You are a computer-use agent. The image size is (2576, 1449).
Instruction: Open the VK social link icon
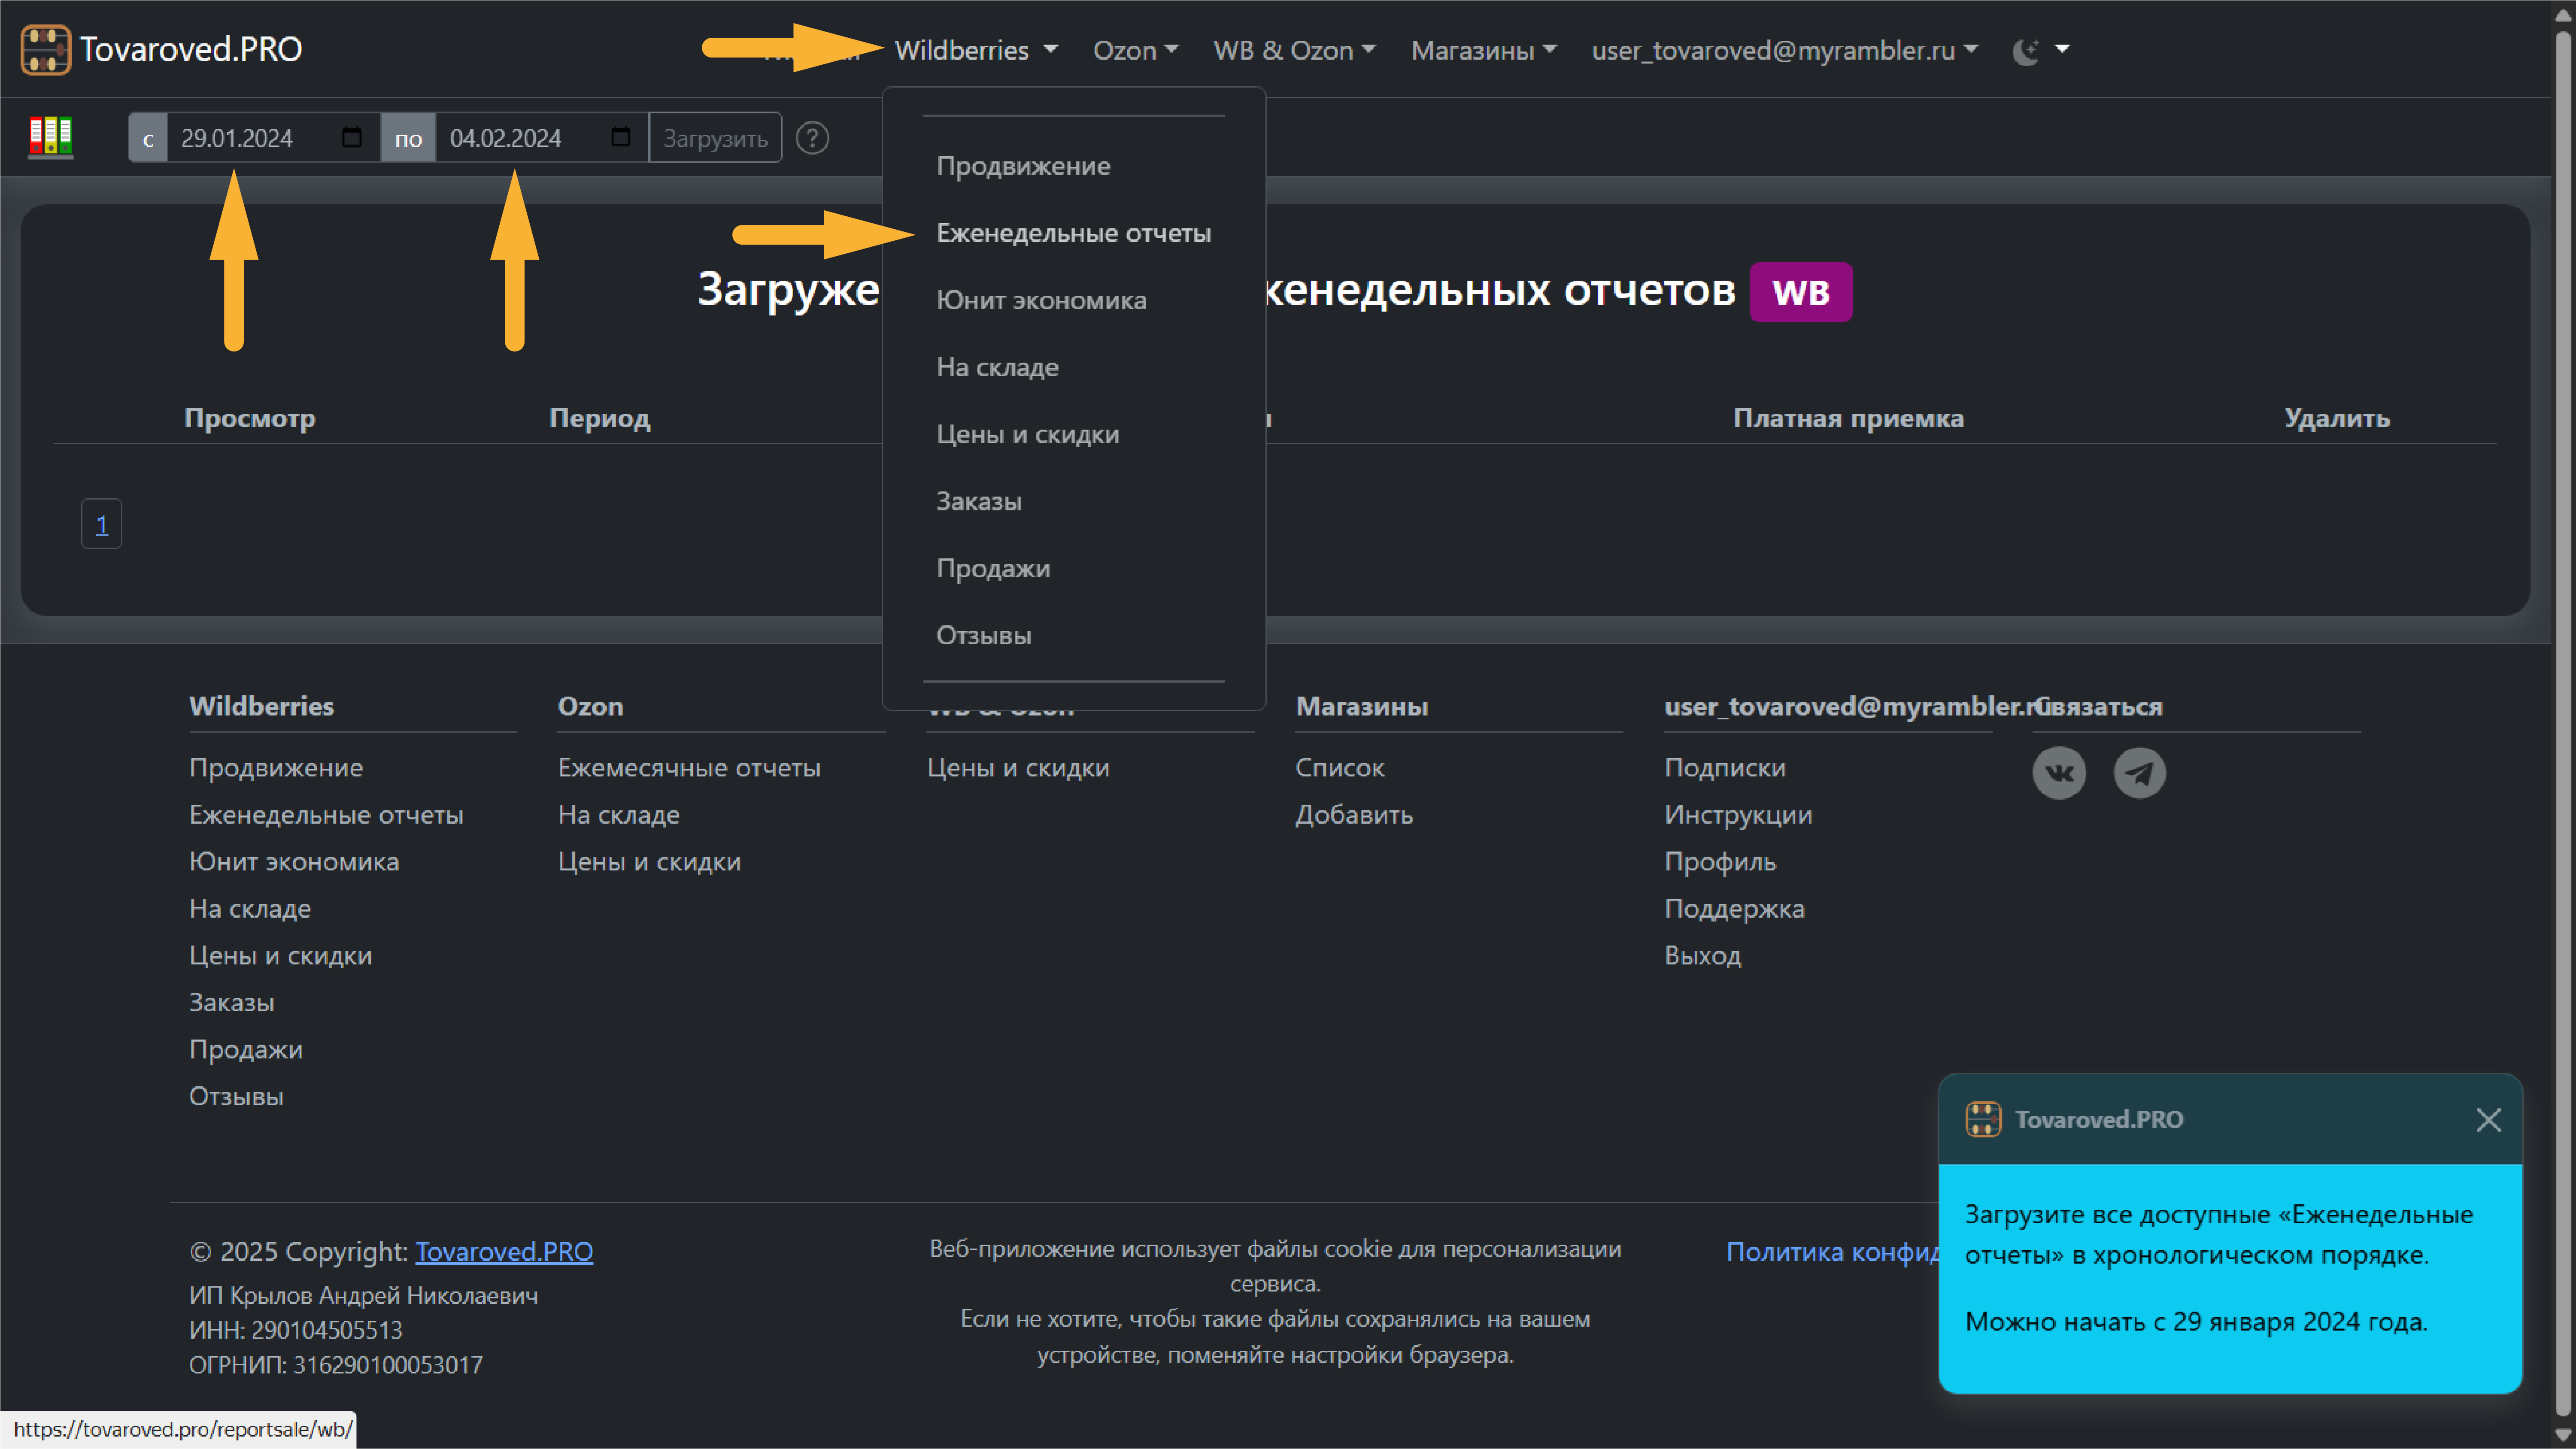2059,772
